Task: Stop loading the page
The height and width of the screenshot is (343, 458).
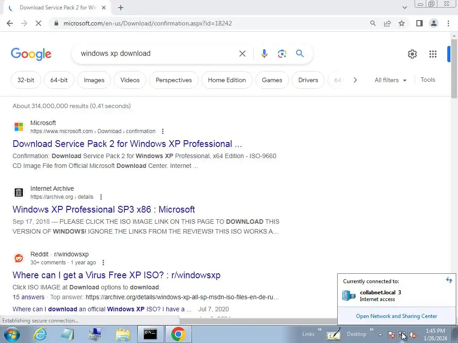Action: (x=38, y=23)
